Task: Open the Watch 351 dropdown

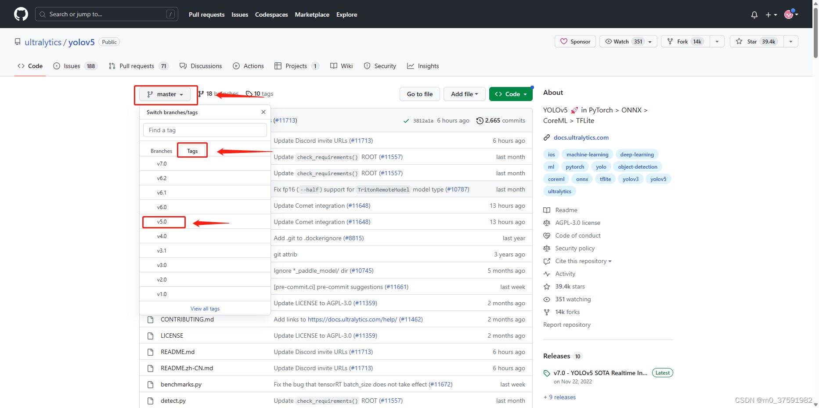Action: pyautogui.click(x=628, y=41)
